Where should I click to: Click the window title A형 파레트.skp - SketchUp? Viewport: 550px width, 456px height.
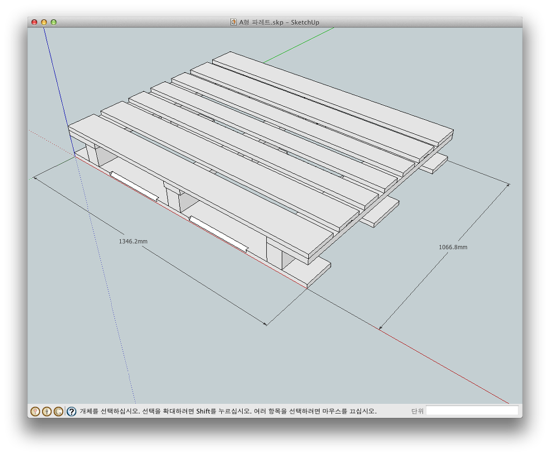pyautogui.click(x=279, y=22)
